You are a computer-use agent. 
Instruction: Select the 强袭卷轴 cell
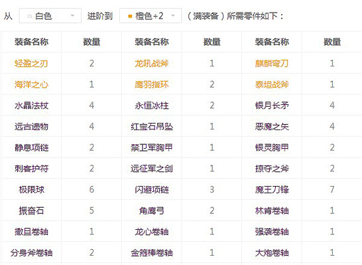point(272,232)
